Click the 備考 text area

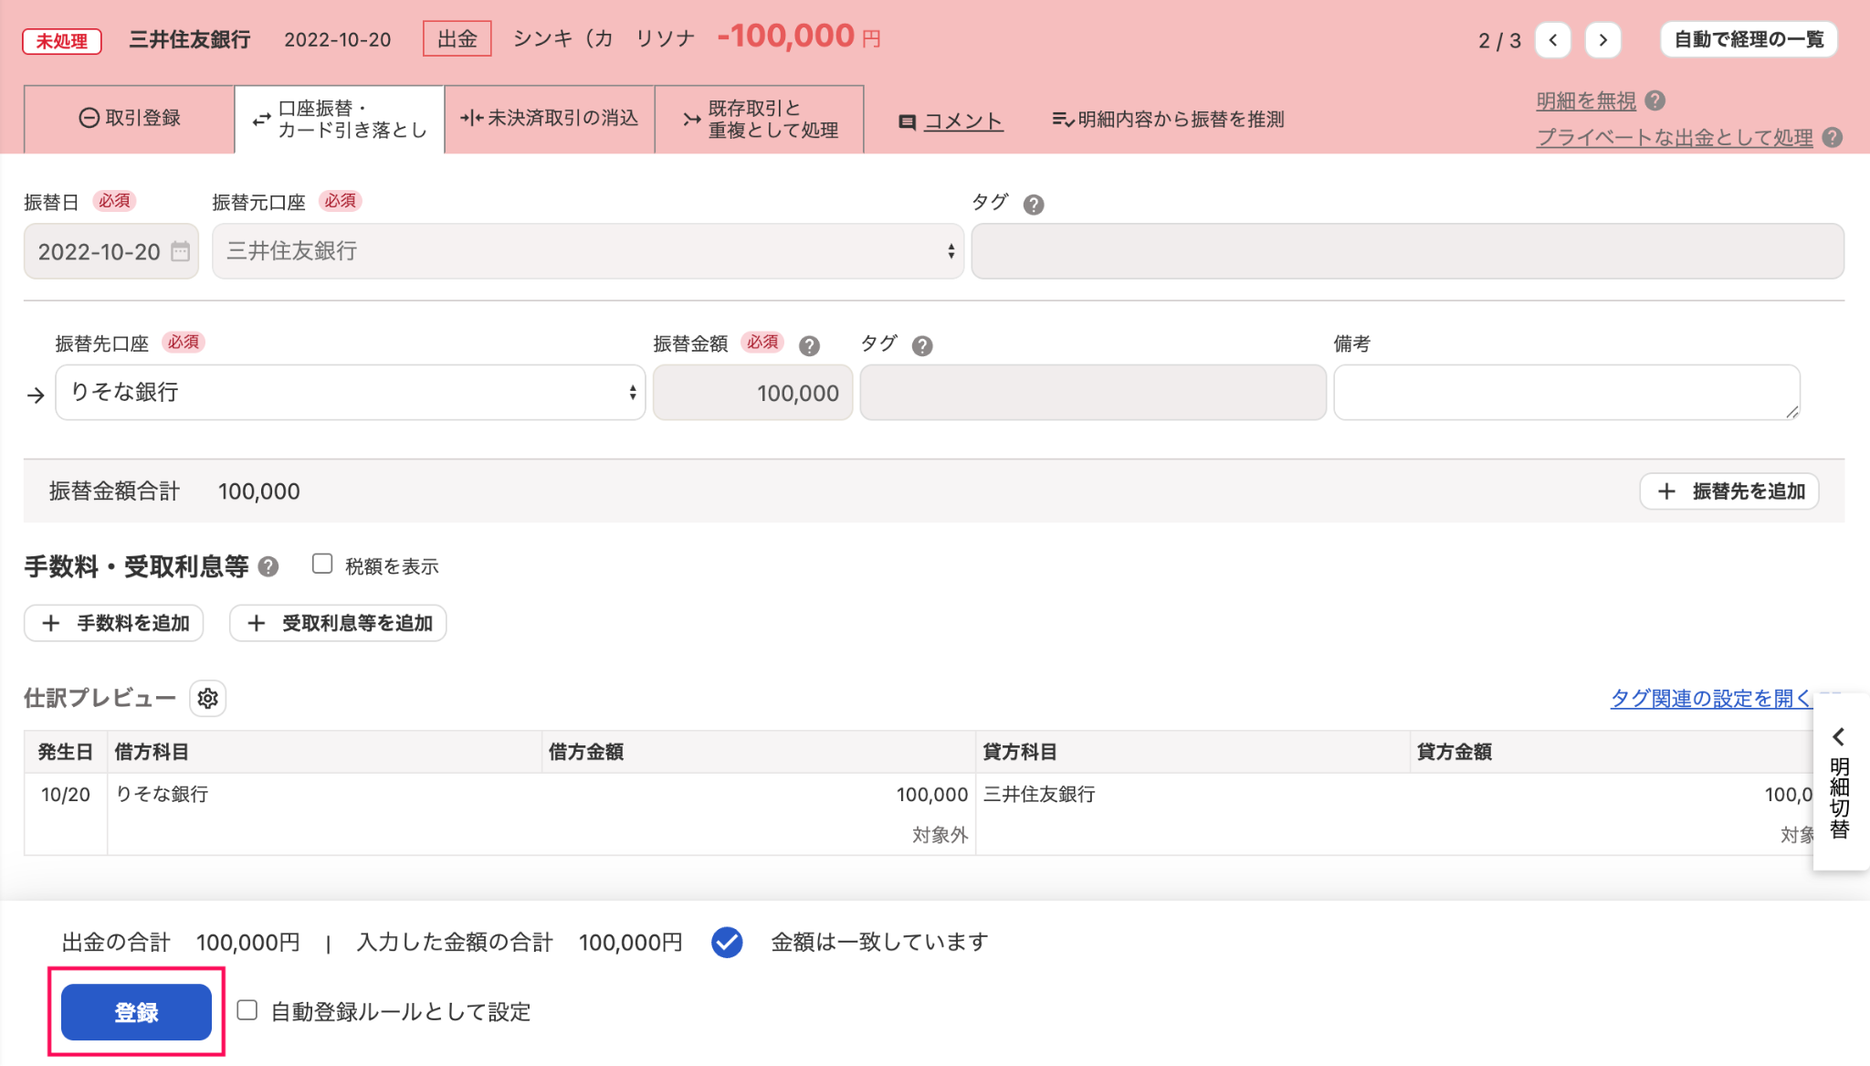[x=1567, y=393]
